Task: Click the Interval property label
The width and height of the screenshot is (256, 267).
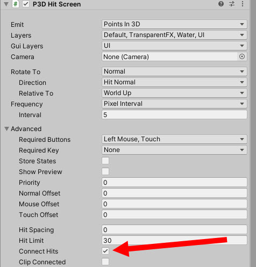Action: [x=30, y=115]
